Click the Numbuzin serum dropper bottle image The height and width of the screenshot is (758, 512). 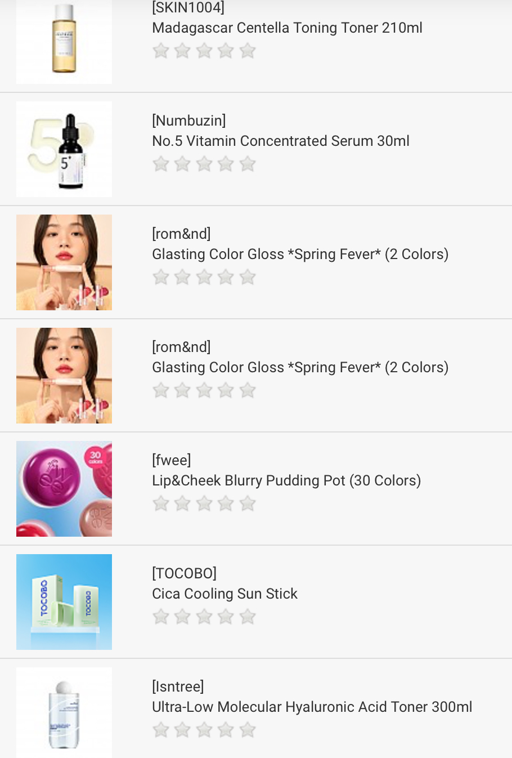click(x=64, y=149)
